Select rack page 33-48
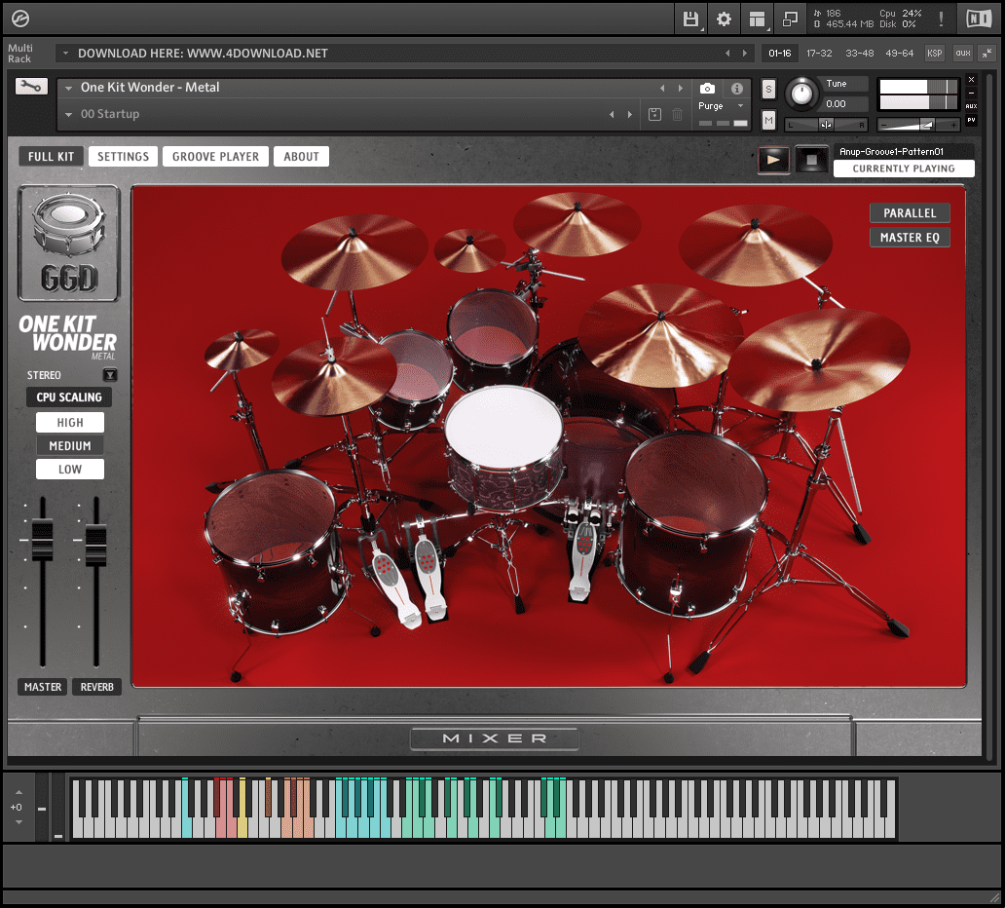1005x908 pixels. click(859, 54)
